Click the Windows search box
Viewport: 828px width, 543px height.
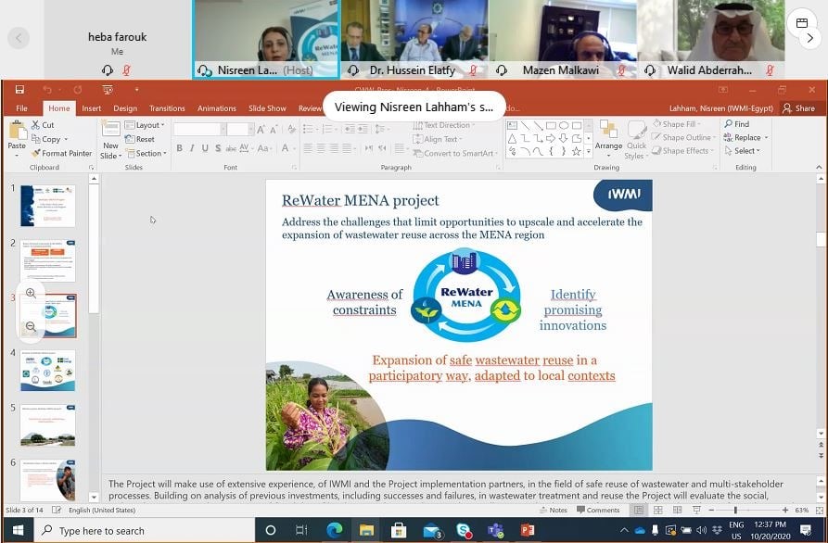pos(145,531)
